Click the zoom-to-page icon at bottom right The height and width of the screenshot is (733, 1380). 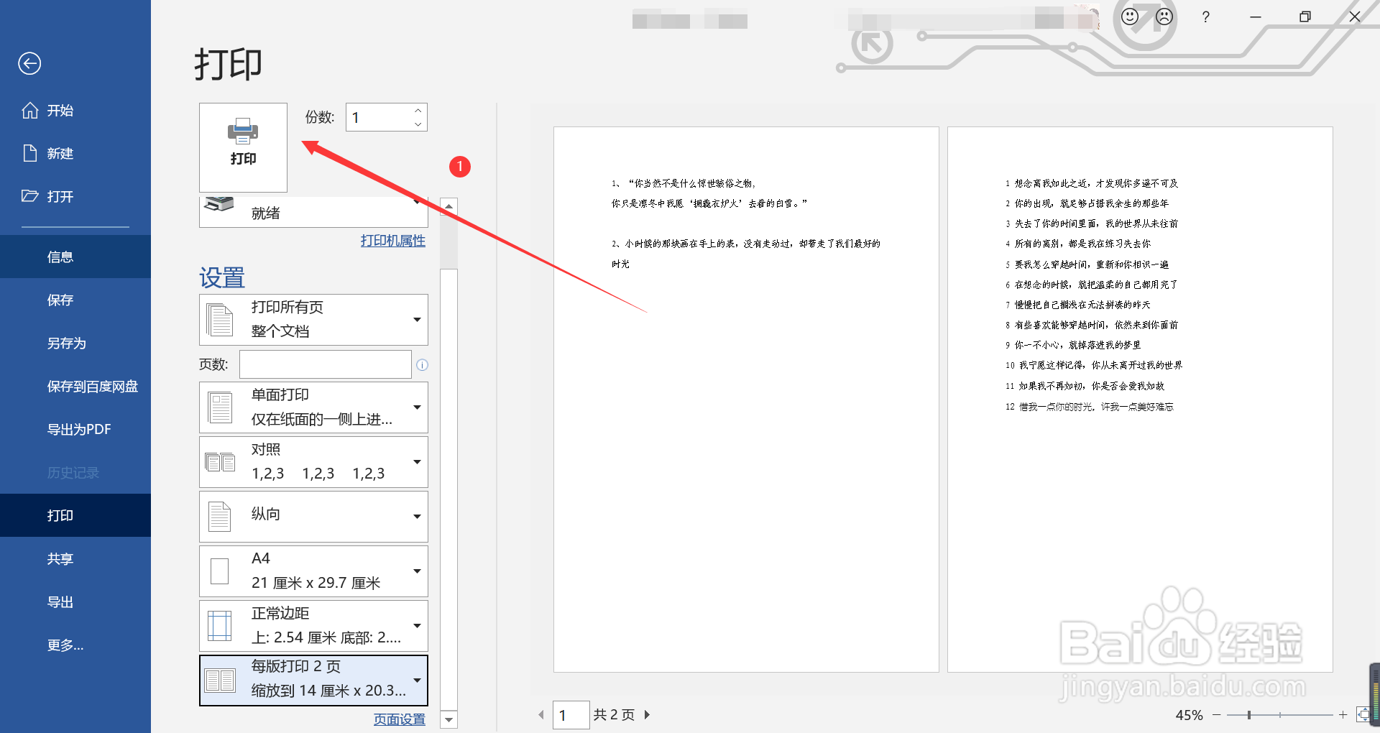(x=1363, y=714)
